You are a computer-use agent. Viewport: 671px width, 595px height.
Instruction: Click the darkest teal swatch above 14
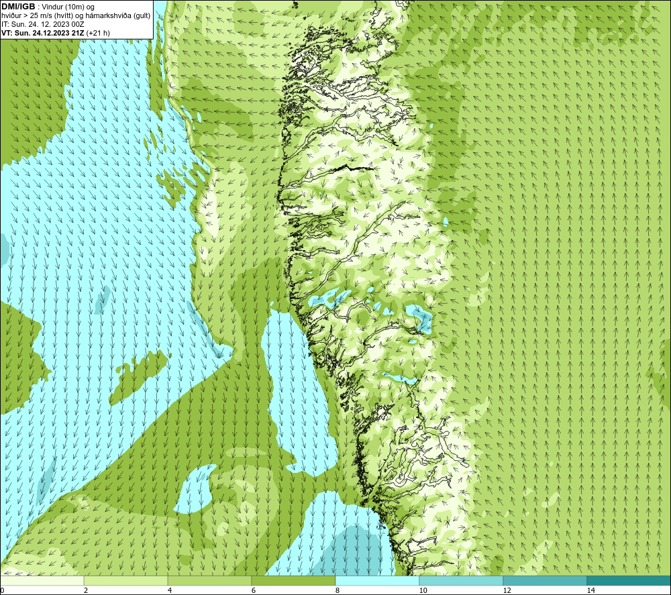629,580
